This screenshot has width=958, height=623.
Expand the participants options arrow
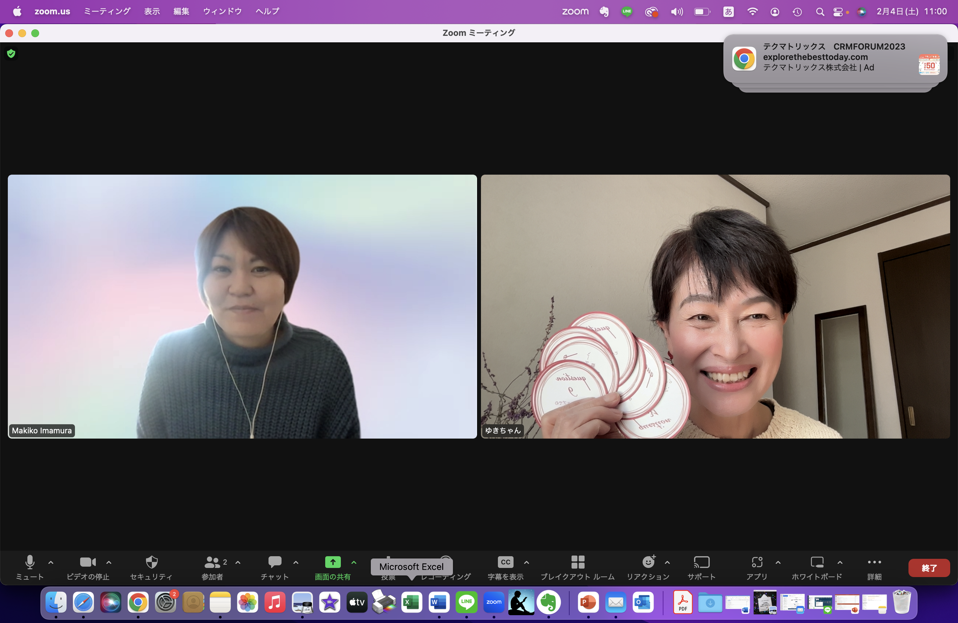pyautogui.click(x=238, y=563)
